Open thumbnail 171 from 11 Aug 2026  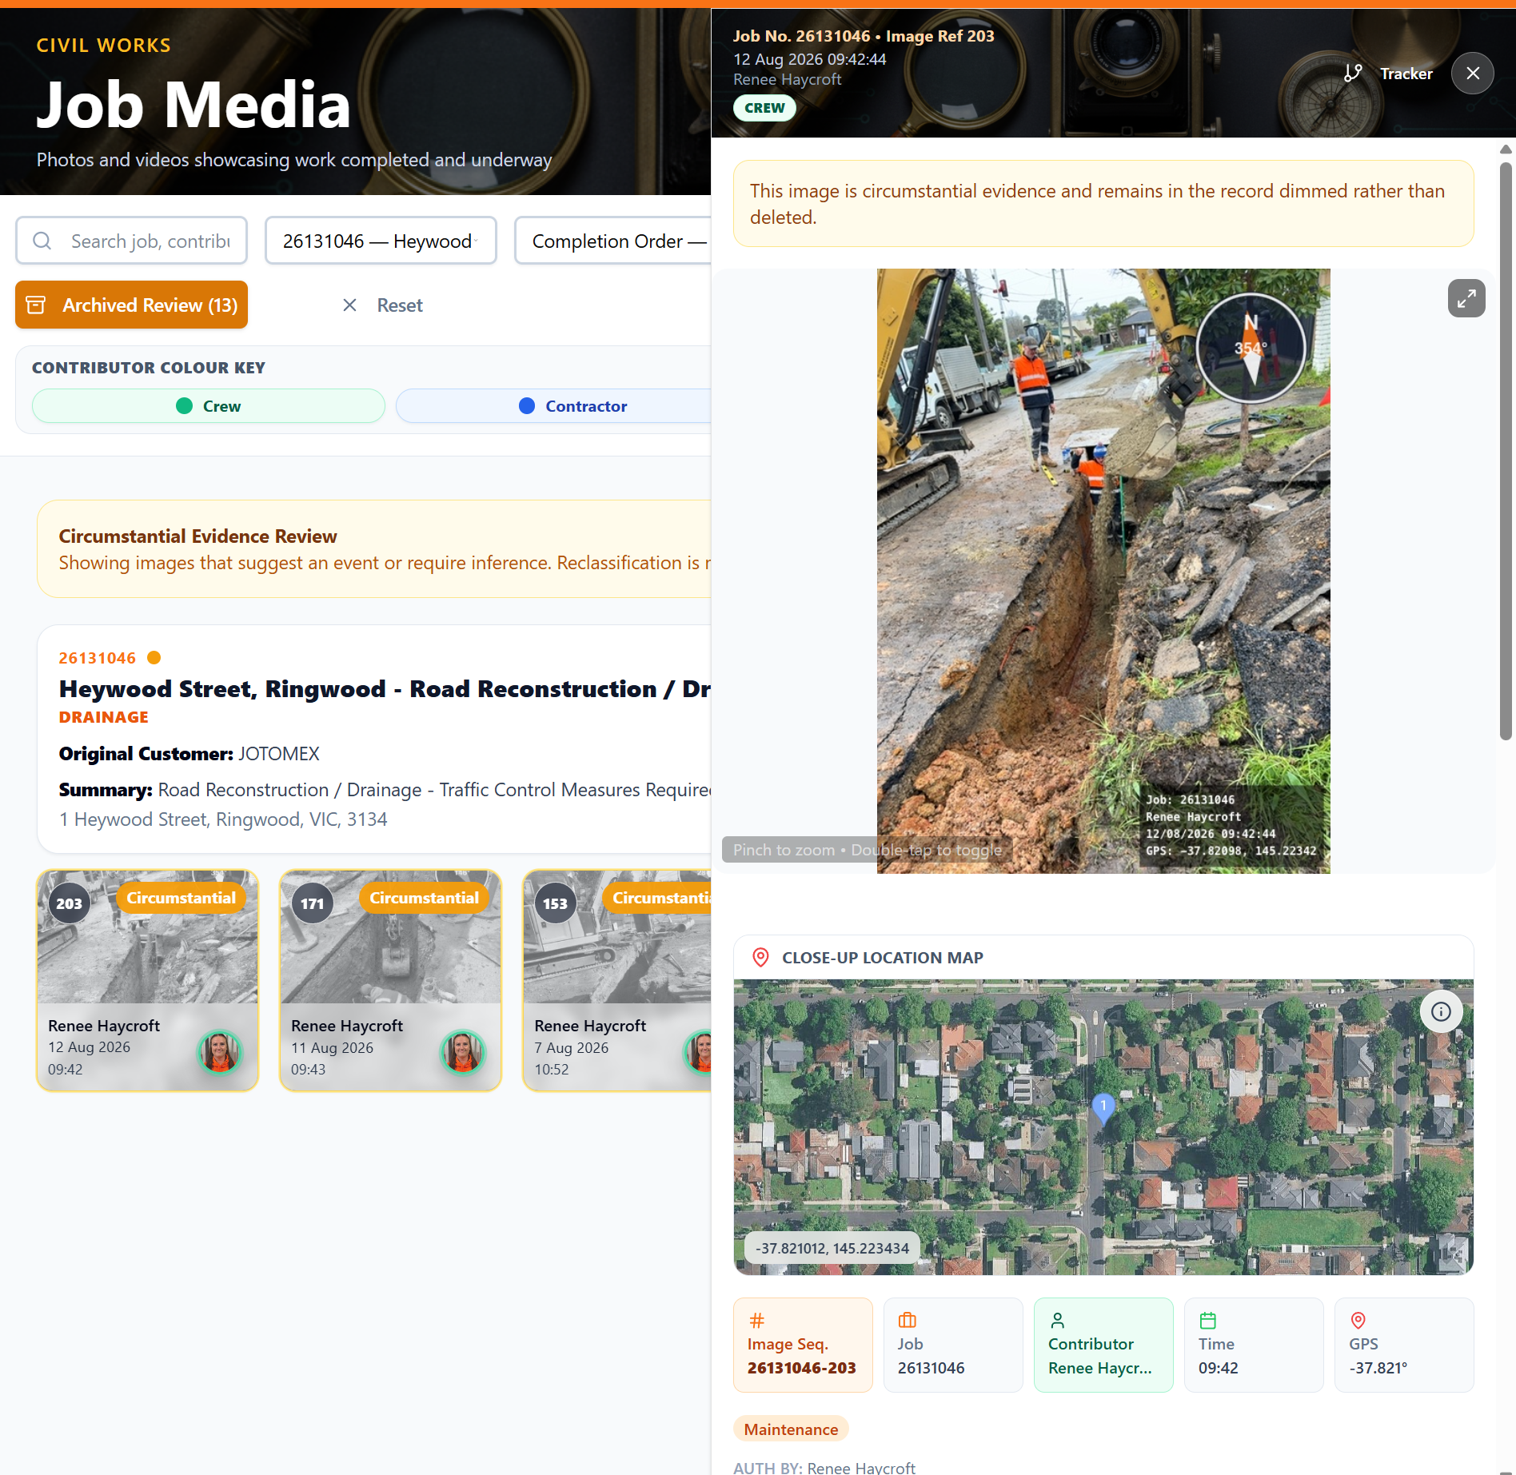pos(390,980)
